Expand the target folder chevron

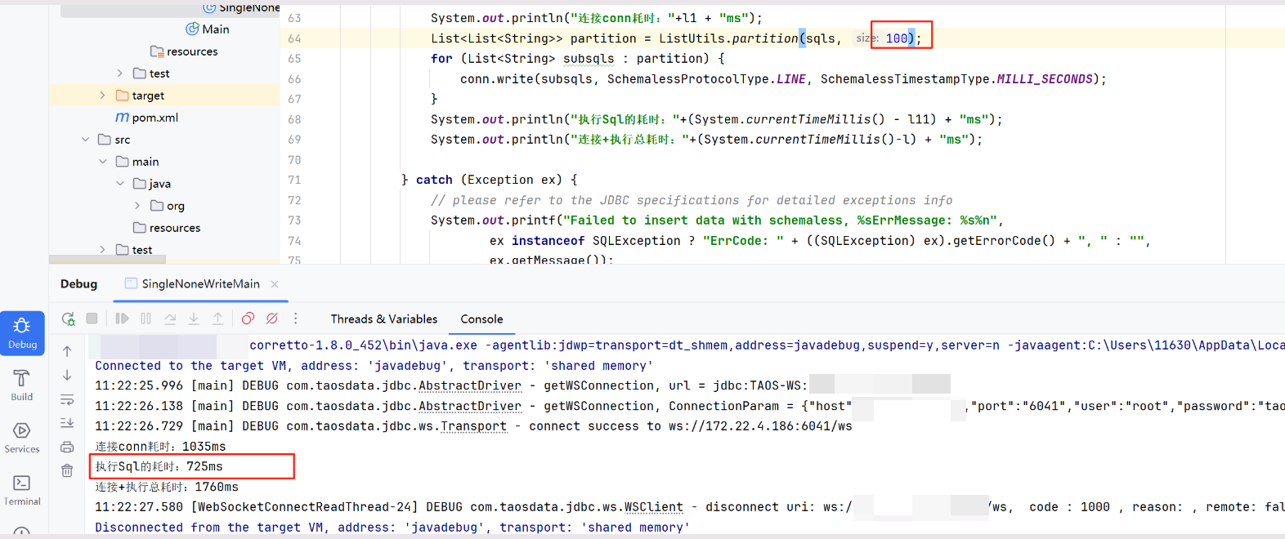pyautogui.click(x=102, y=96)
